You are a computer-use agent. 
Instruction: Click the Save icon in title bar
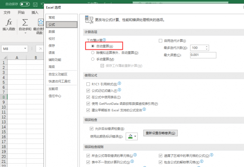[35, 4]
